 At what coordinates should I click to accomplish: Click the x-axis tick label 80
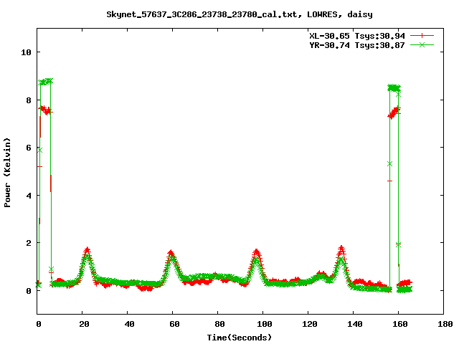point(219,324)
